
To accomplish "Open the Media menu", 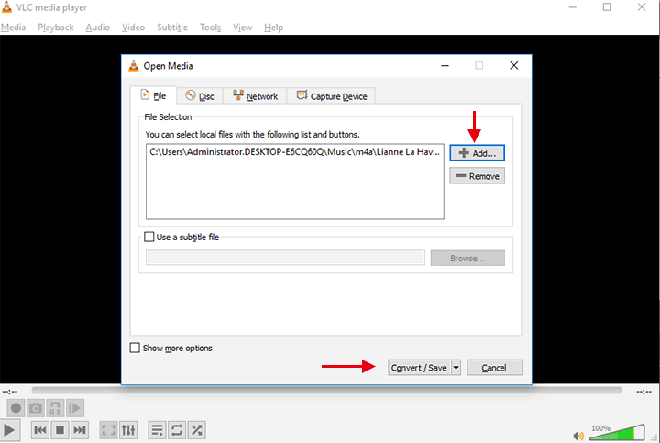I will pos(13,28).
